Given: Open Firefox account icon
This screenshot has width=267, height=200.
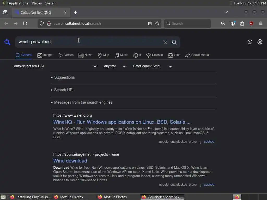Looking at the screenshot, I should coord(233,23).
